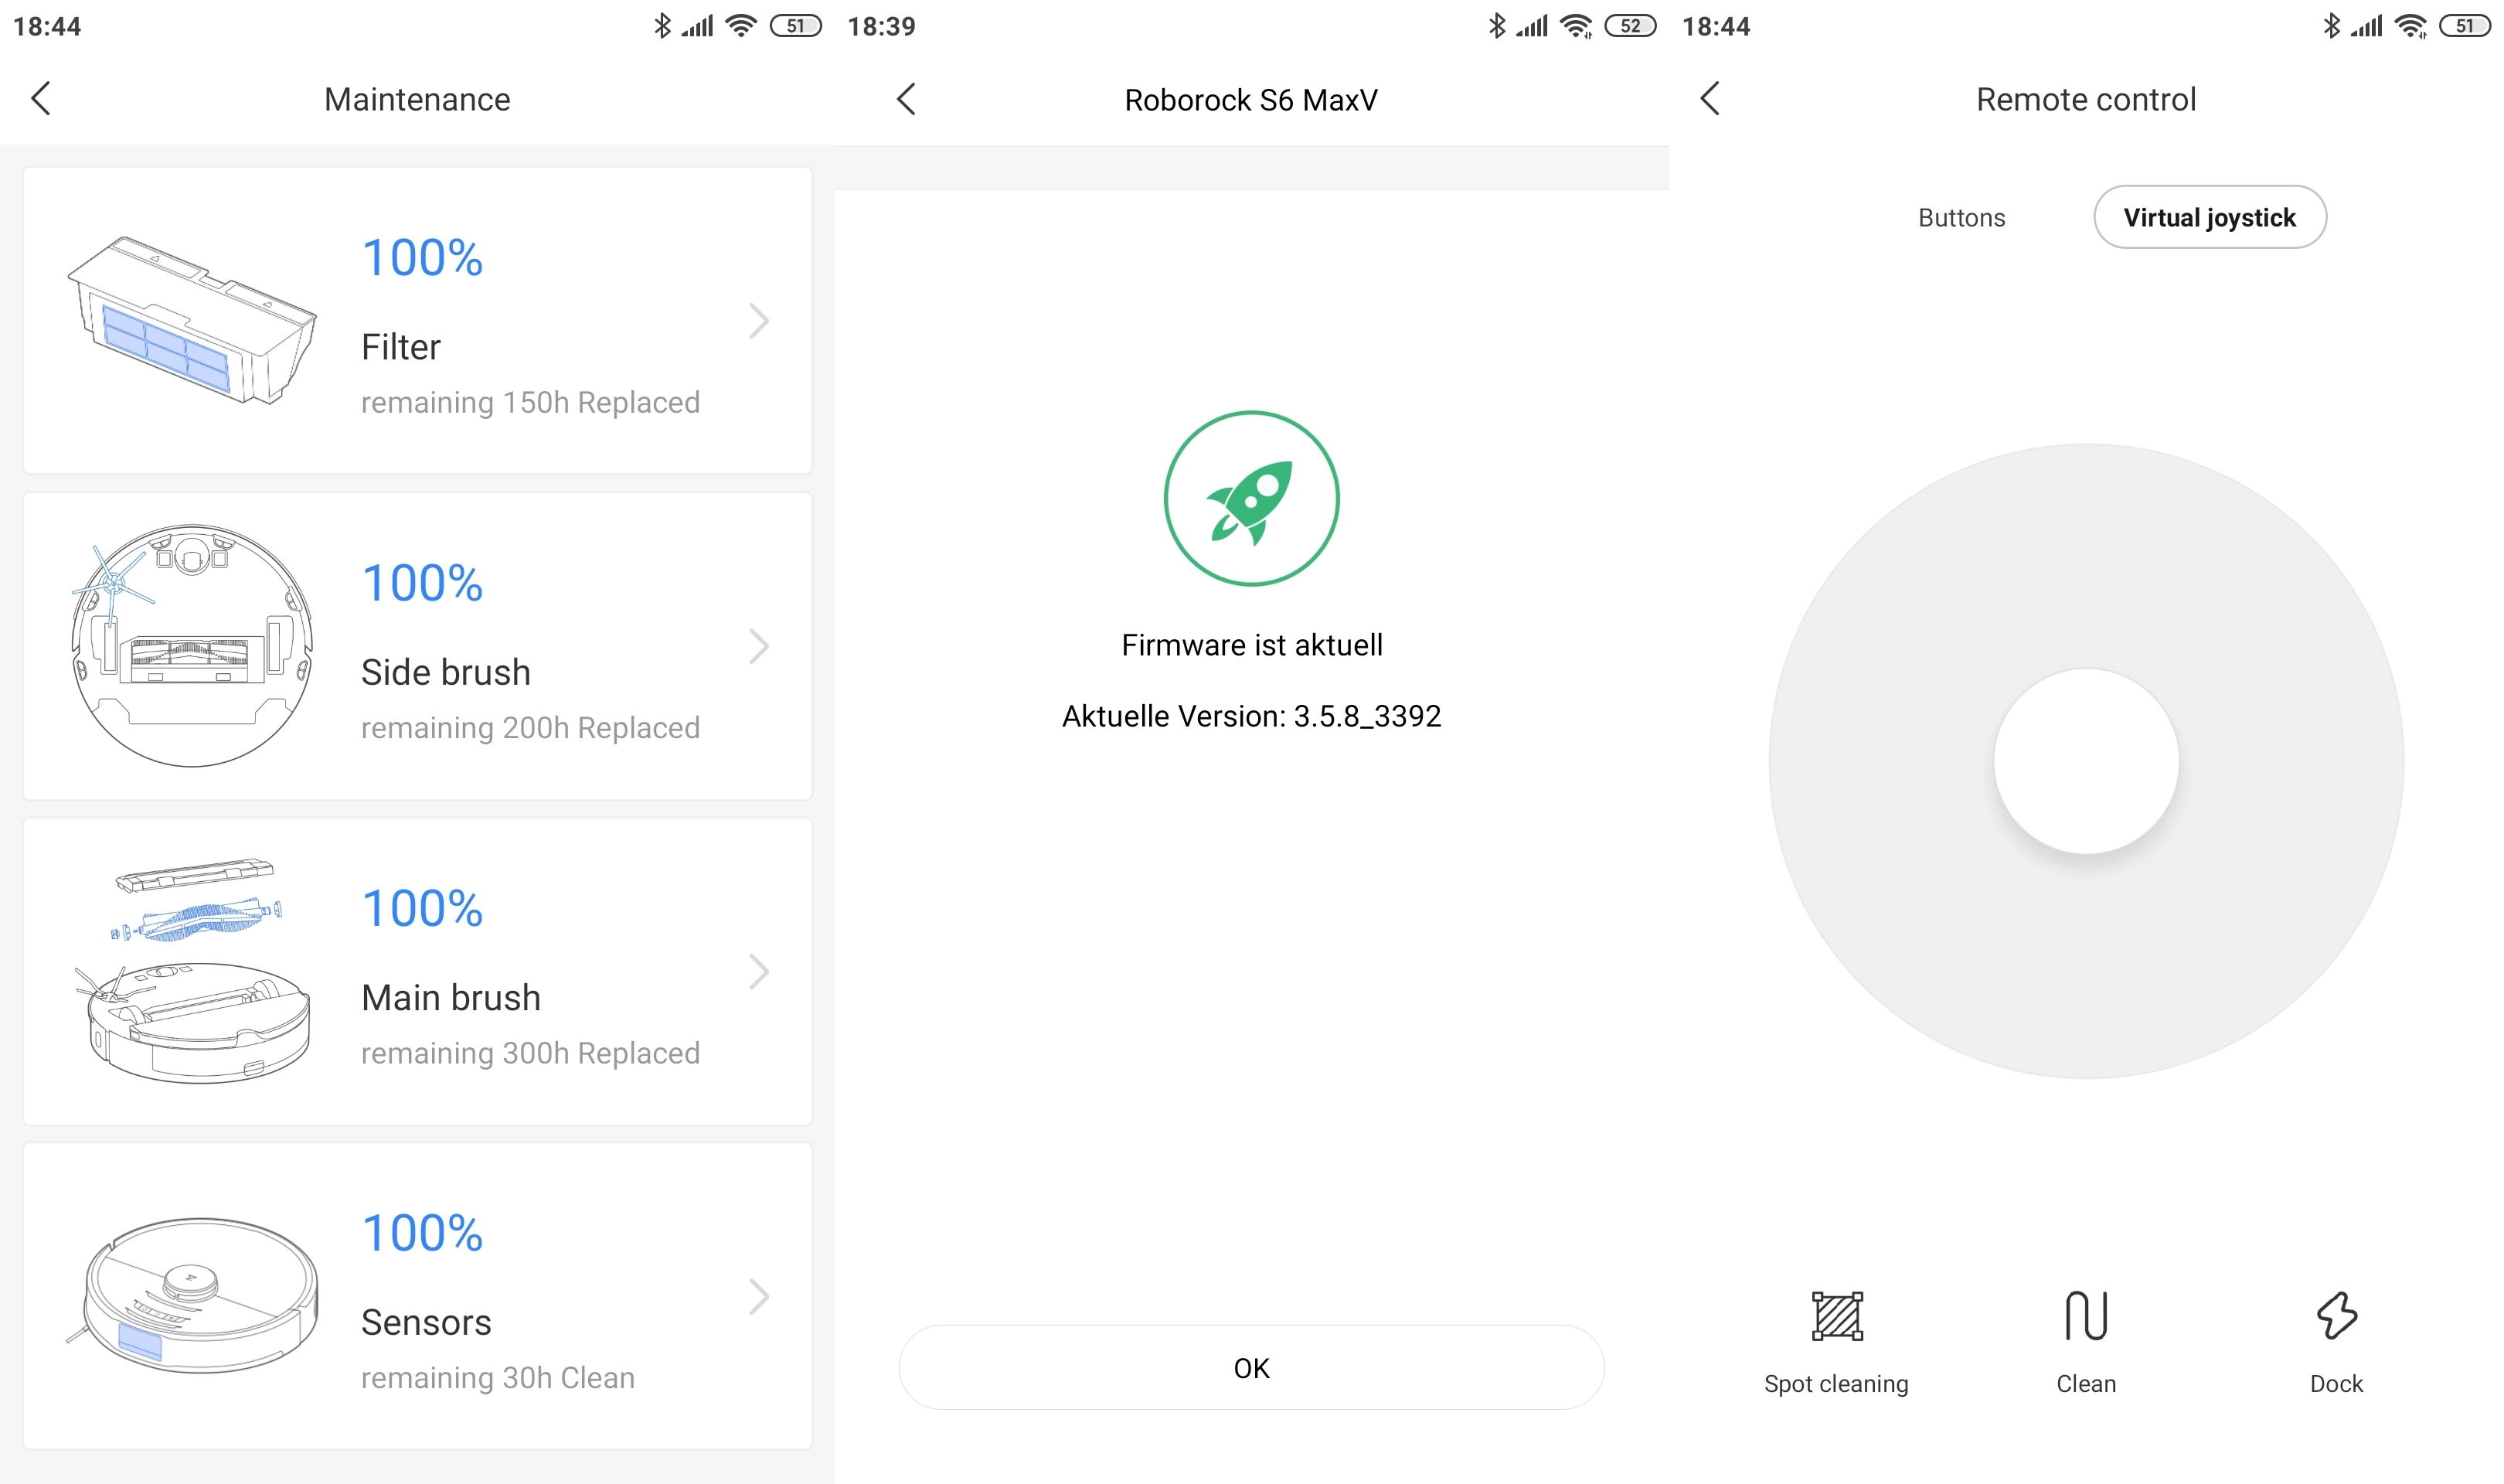The height and width of the screenshot is (1484, 2504).
Task: Tap signal strength icon in Remote control status bar
Action: (2366, 26)
